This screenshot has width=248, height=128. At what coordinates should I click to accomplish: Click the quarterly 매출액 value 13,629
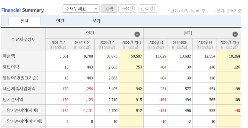click(x=161, y=56)
